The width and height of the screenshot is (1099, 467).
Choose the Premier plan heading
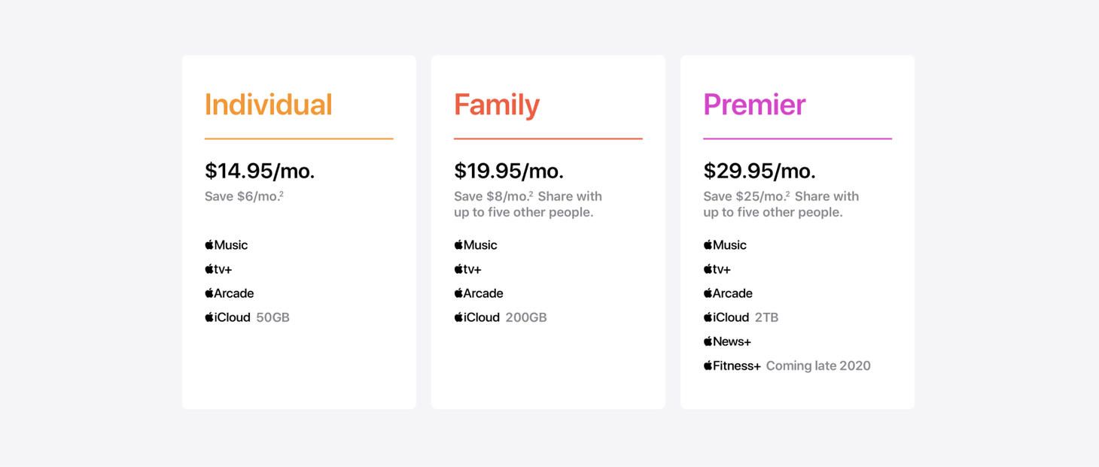[x=754, y=105]
